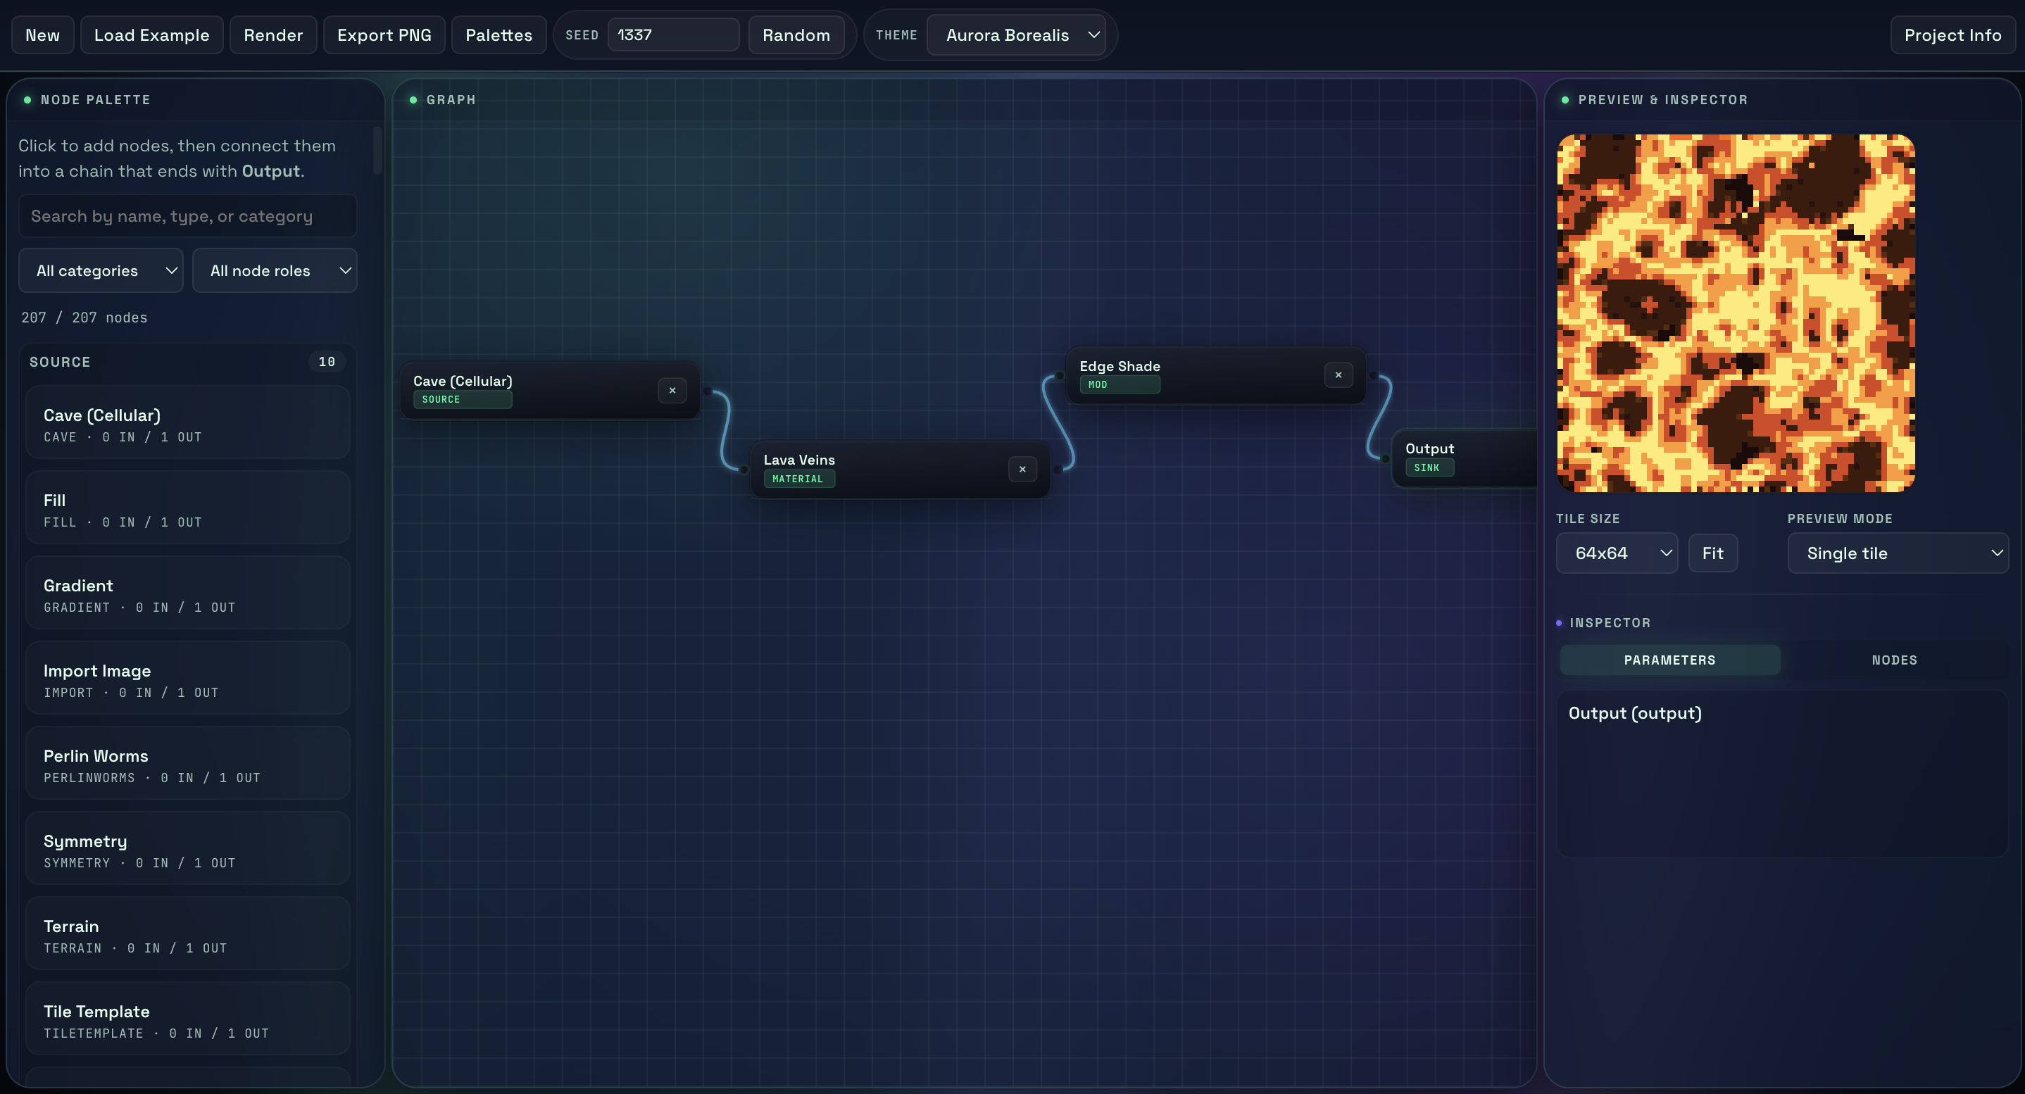
Task: Click Output node input port
Action: pos(1385,459)
